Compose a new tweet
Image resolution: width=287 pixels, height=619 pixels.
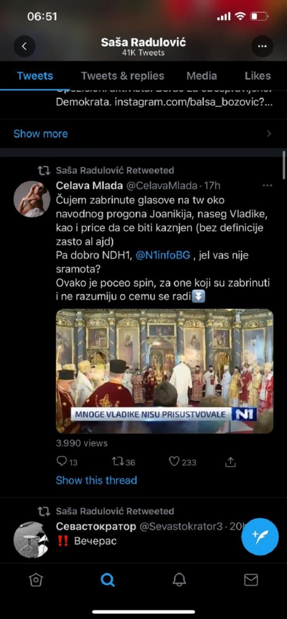(260, 537)
